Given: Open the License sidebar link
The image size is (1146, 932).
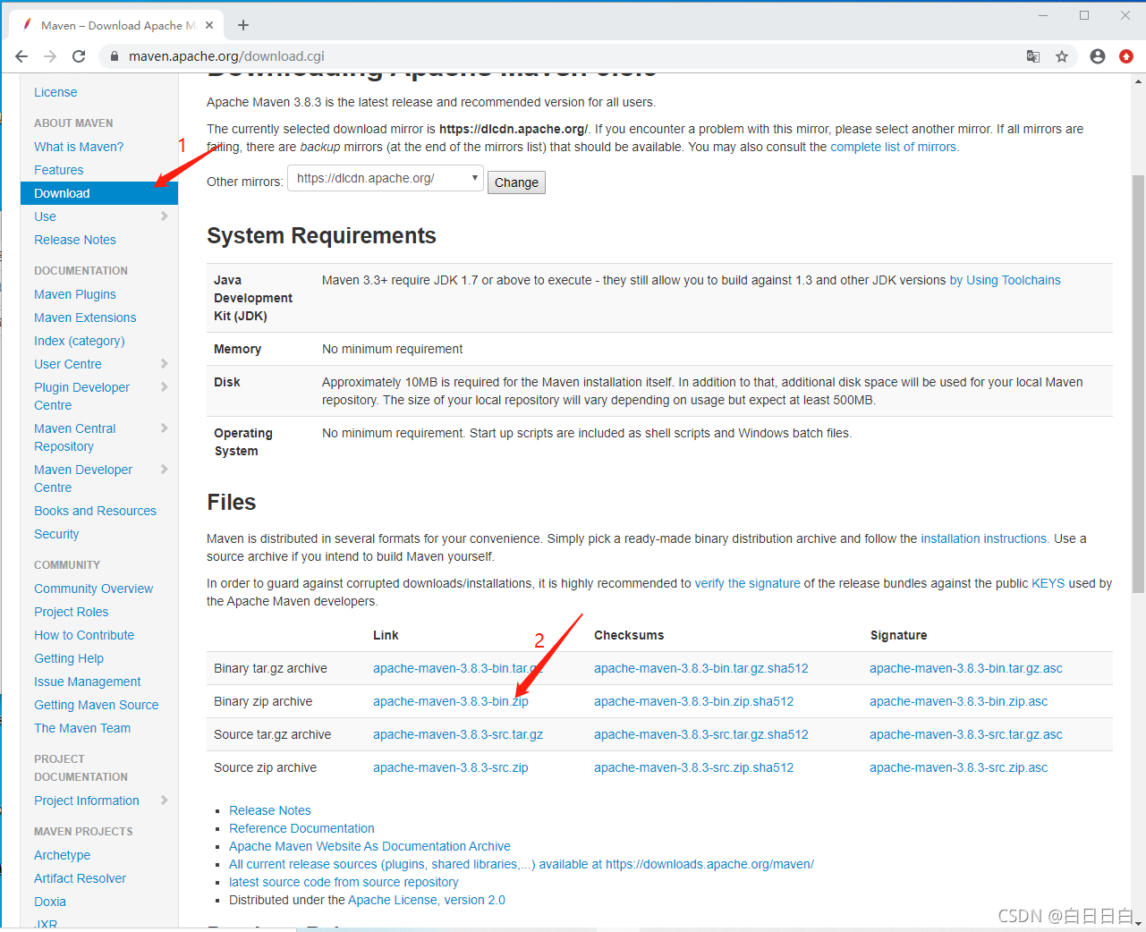Looking at the screenshot, I should click(55, 92).
